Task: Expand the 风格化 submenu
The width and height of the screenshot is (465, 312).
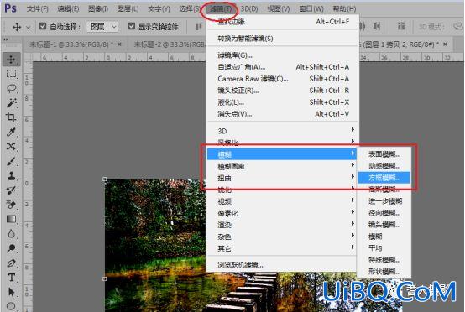Action: (x=282, y=142)
